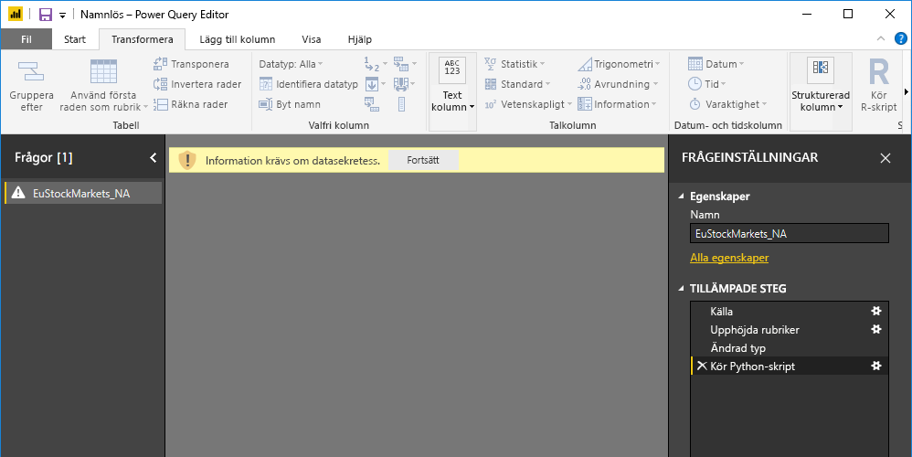Viewport: 912px width, 457px height.
Task: Open the Standard dropdown
Action: tap(517, 84)
